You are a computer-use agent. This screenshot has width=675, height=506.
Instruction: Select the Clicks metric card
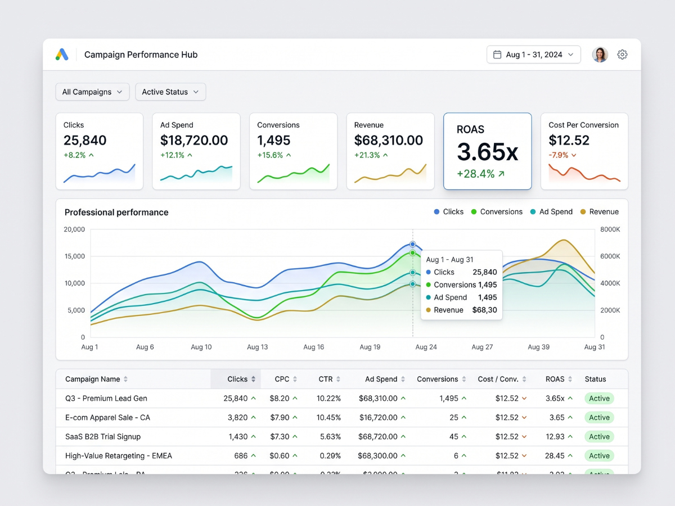[x=100, y=151]
